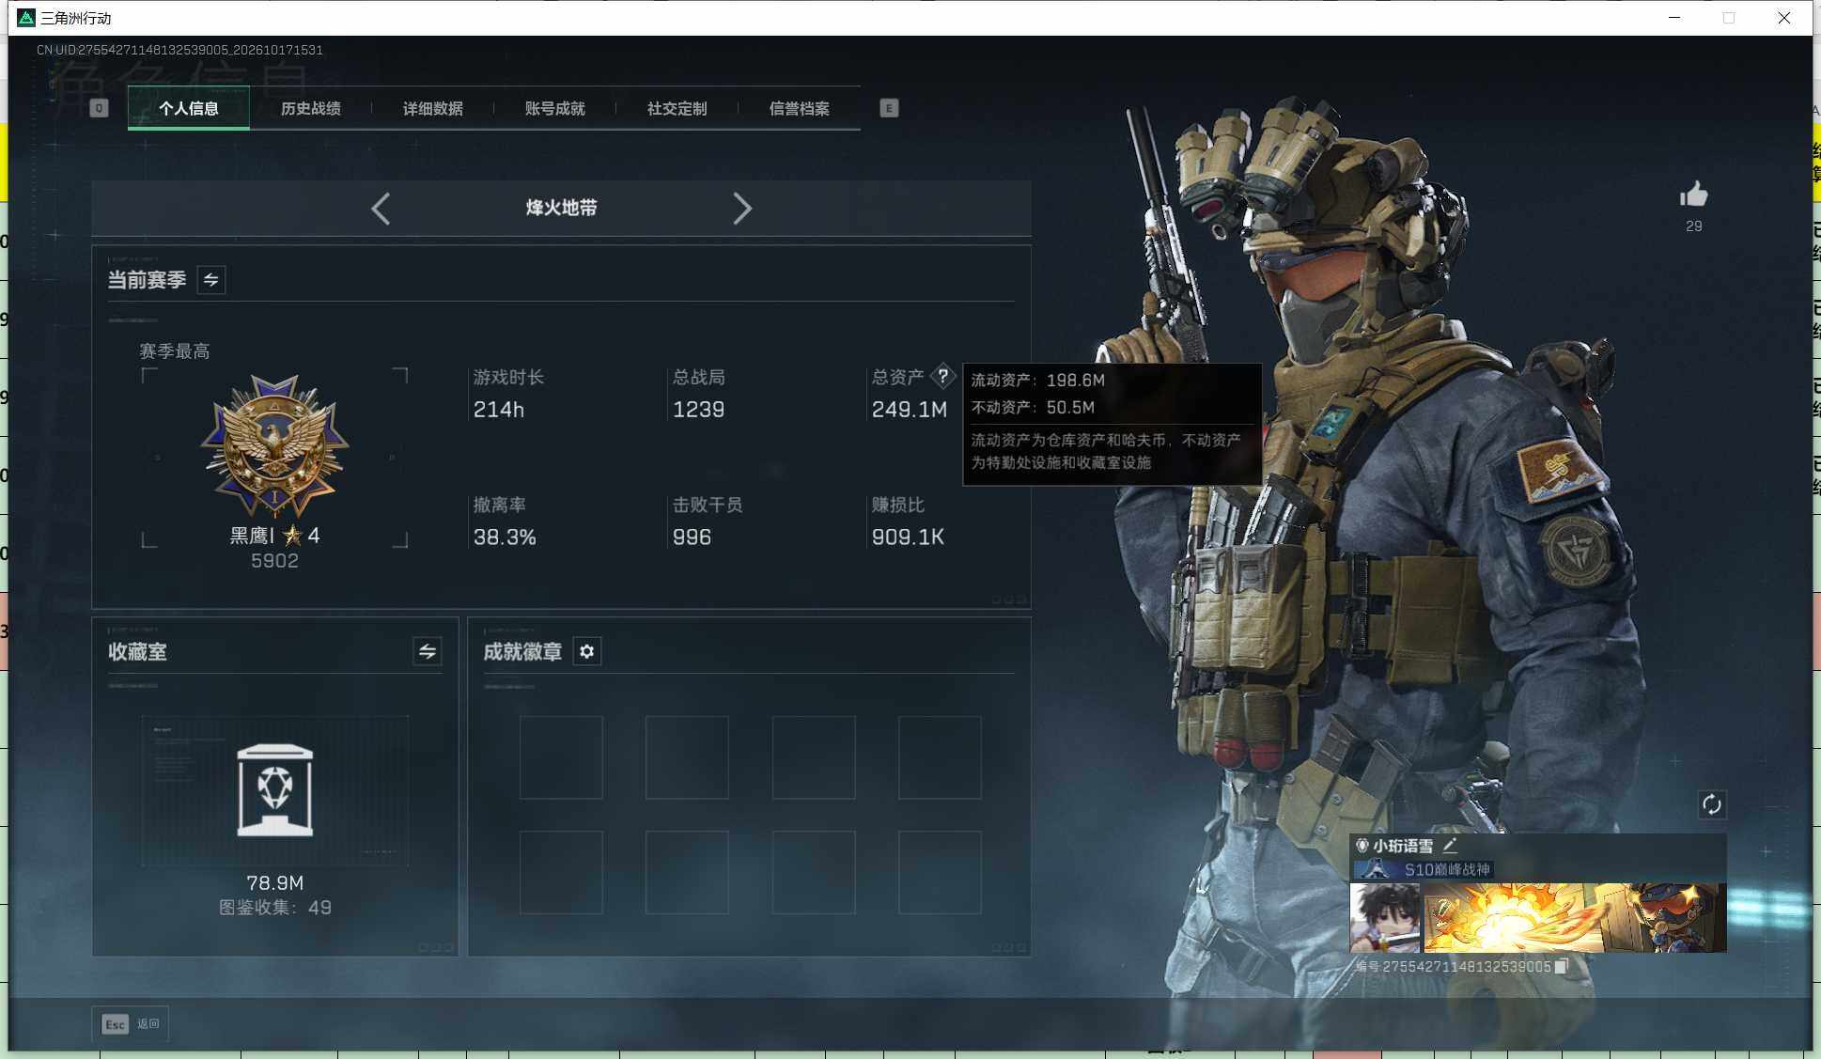1821x1059 pixels.
Task: Click the 总资产 value 249.1M
Action: (x=910, y=410)
